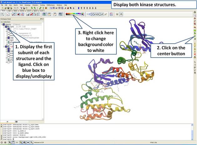The width and height of the screenshot is (197, 145).
Task: Open the Bioinfo menu
Action: click(x=16, y=5)
